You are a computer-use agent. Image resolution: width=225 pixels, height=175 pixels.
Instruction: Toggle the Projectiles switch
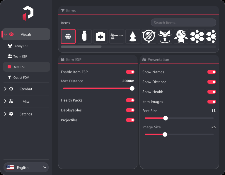pos(130,120)
